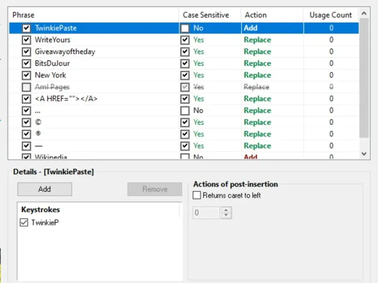
Task: Increase the caret return count spinner
Action: click(226, 210)
